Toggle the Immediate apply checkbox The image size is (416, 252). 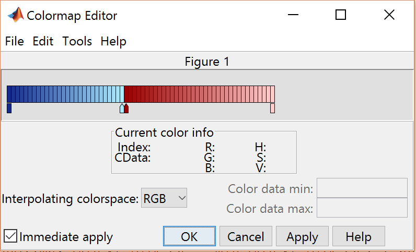10,236
